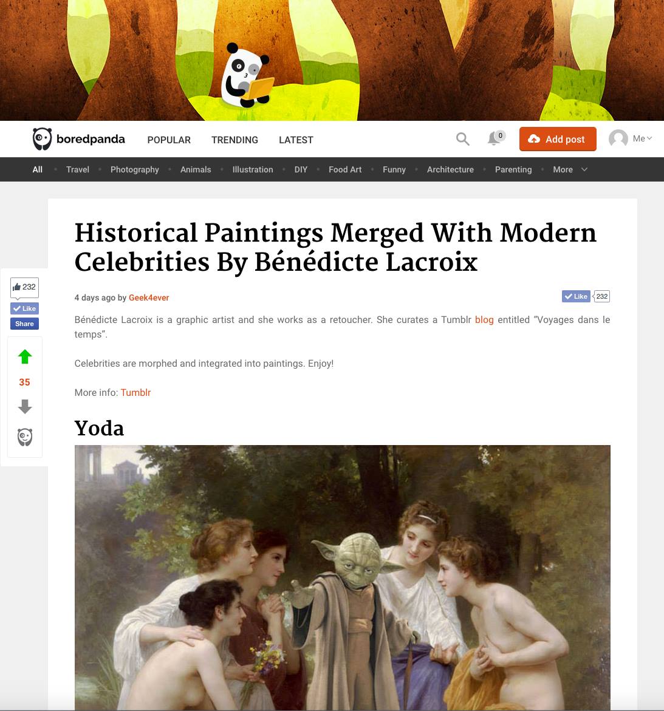The height and width of the screenshot is (711, 664).
Task: Open author Geek4ever's profile link
Action: (x=149, y=298)
